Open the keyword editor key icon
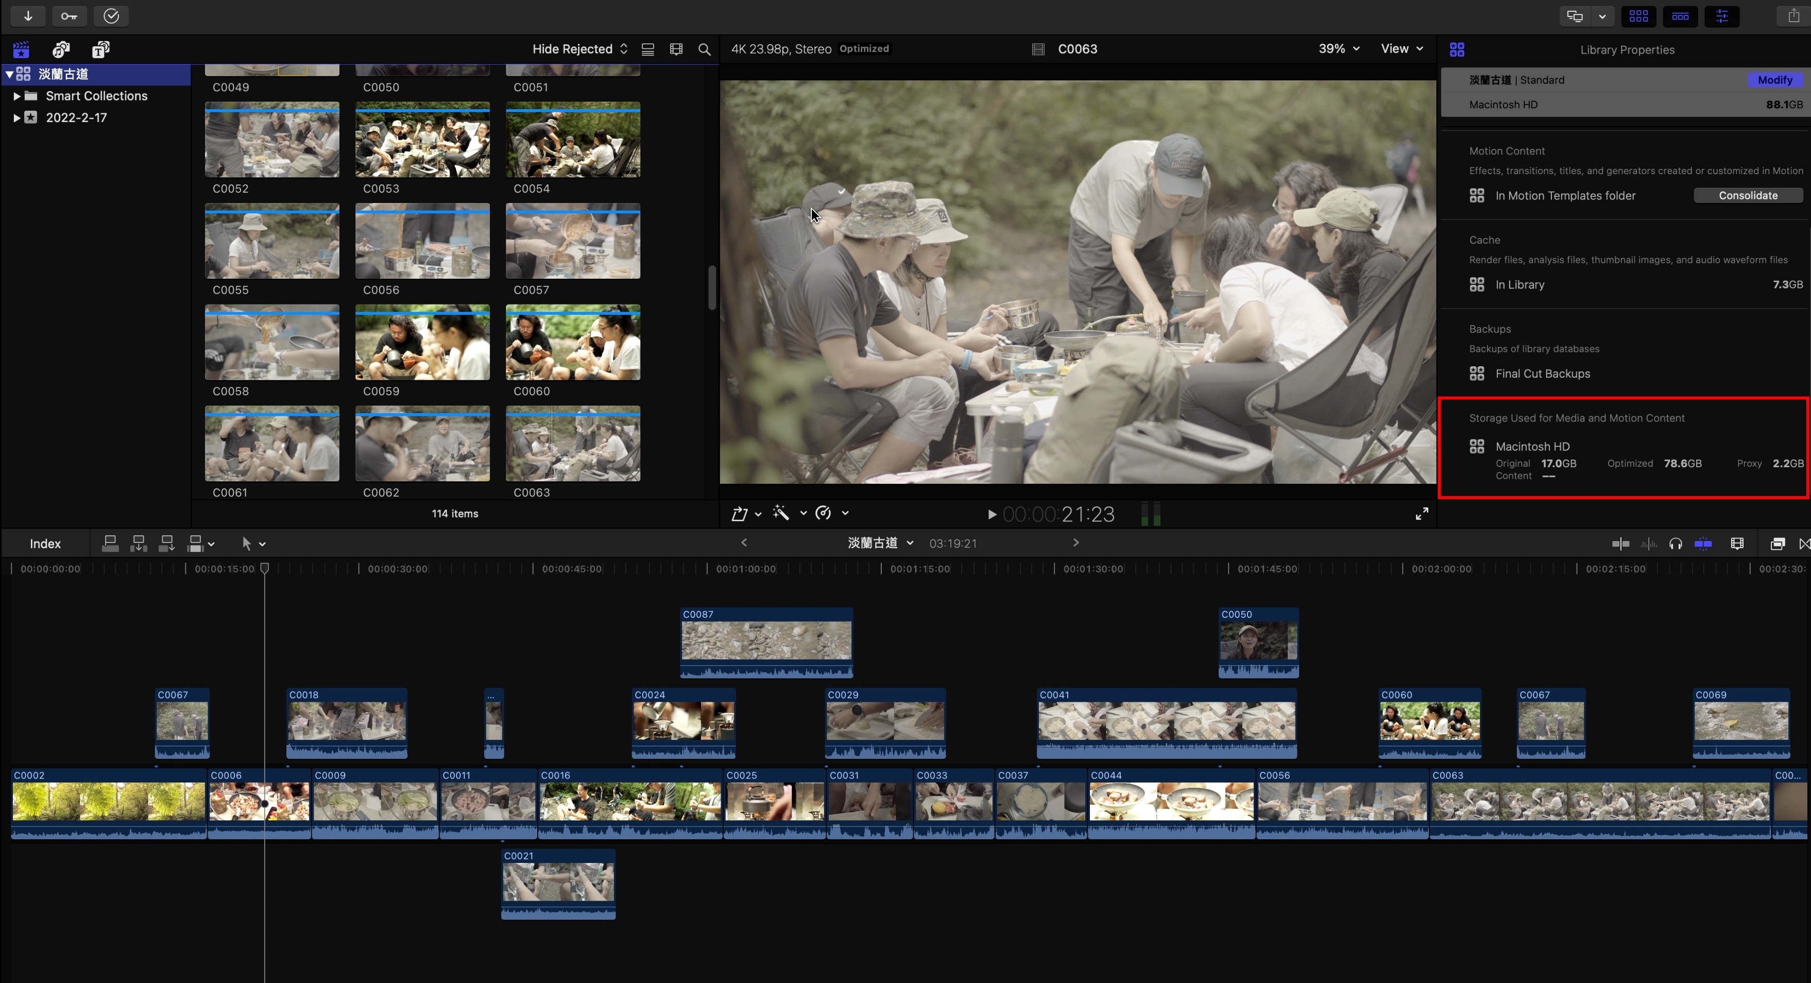 (x=69, y=15)
